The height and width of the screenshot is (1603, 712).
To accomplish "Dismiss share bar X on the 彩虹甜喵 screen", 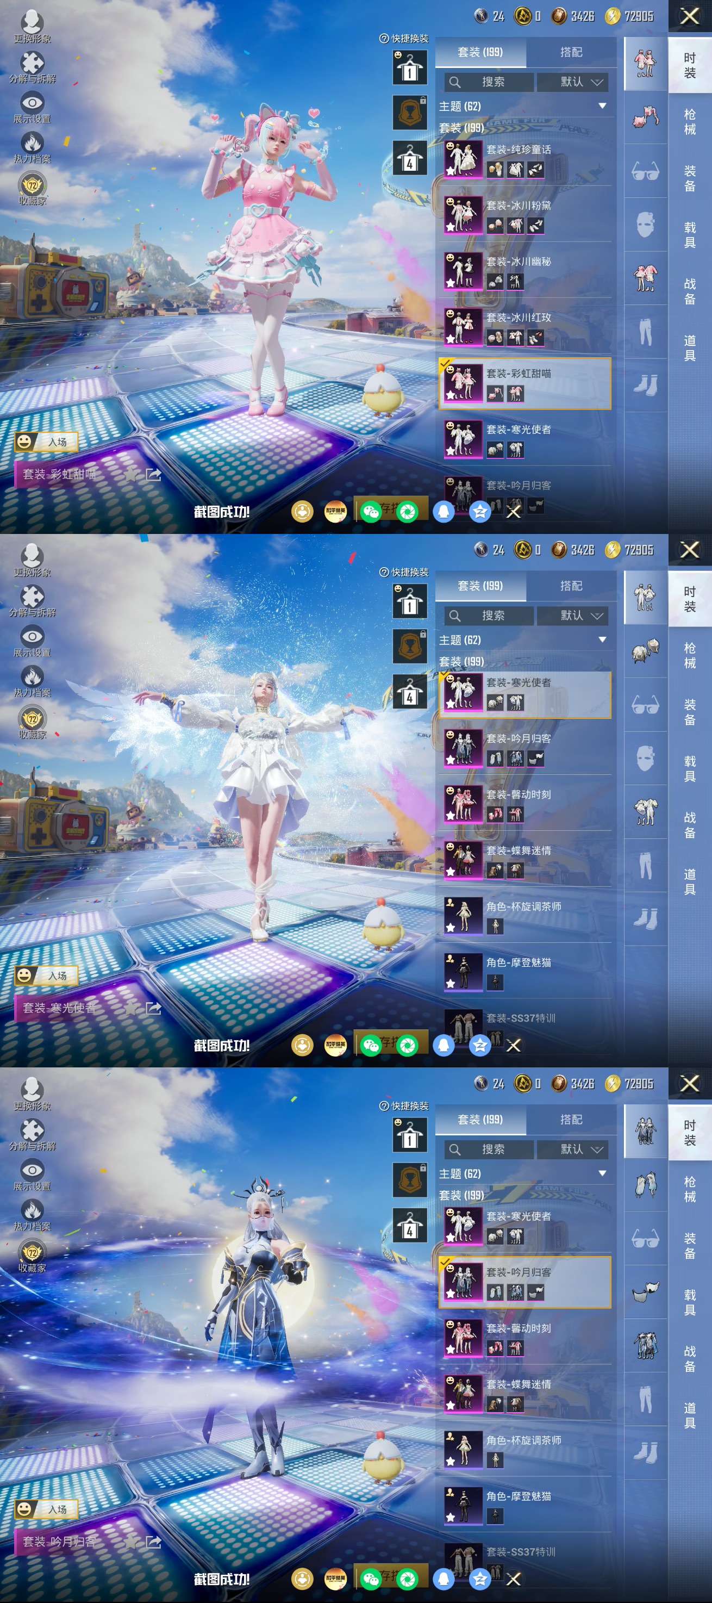I will (x=514, y=512).
